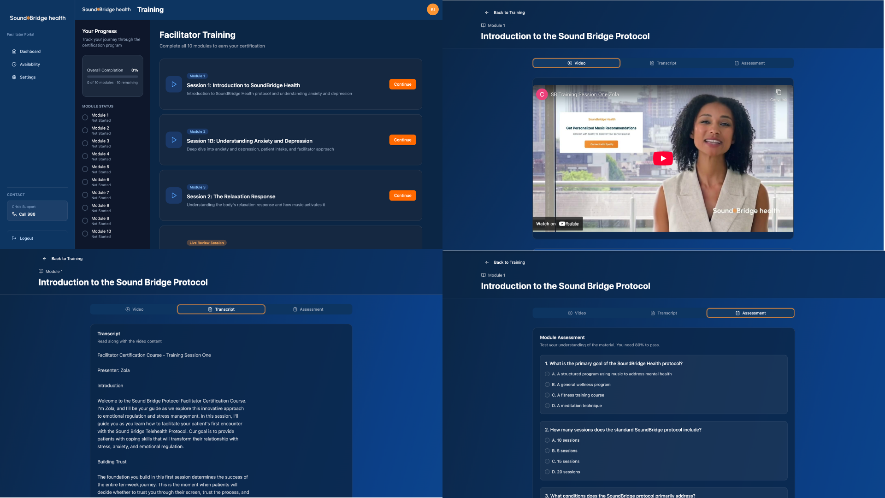Select 'D. A meditation technique' option
Image resolution: width=885 pixels, height=498 pixels.
[547, 406]
